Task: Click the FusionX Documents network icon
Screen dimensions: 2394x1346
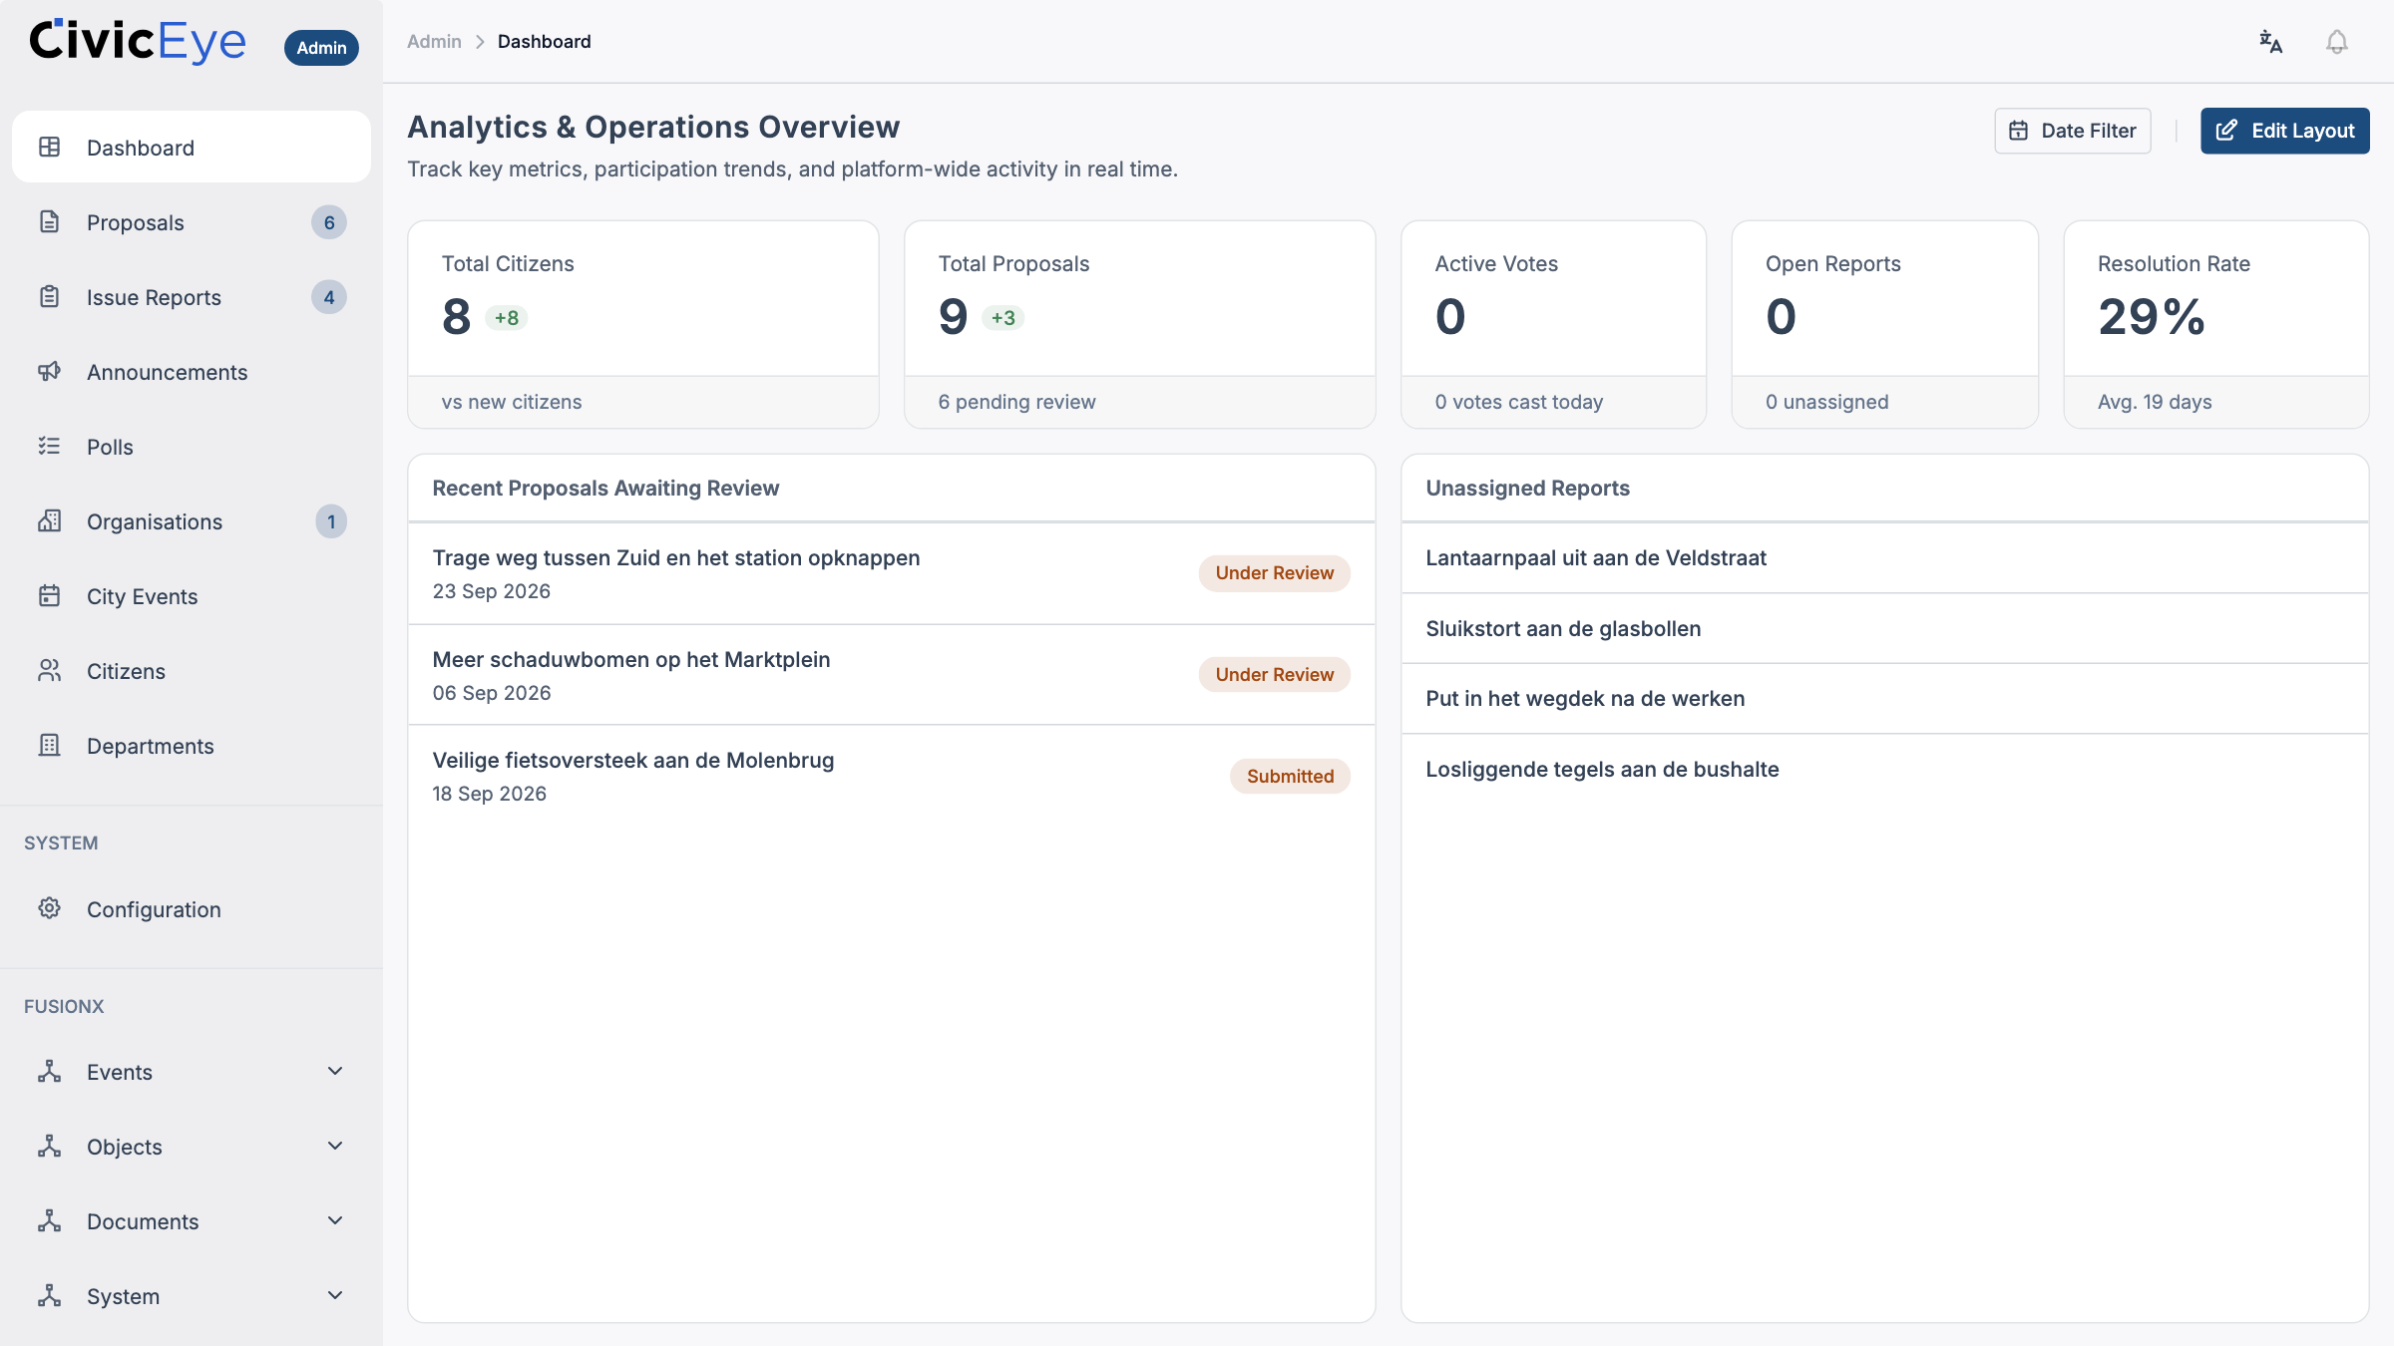Action: coord(50,1221)
